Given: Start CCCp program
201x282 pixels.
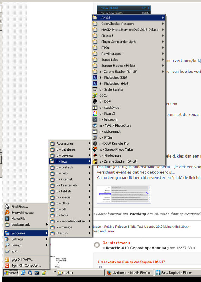Looking at the screenshot, I should [128, 96].
